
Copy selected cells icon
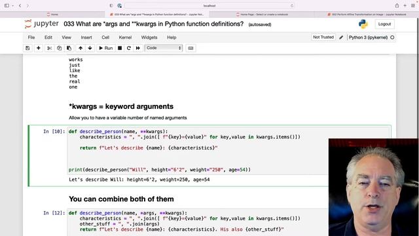click(59, 48)
